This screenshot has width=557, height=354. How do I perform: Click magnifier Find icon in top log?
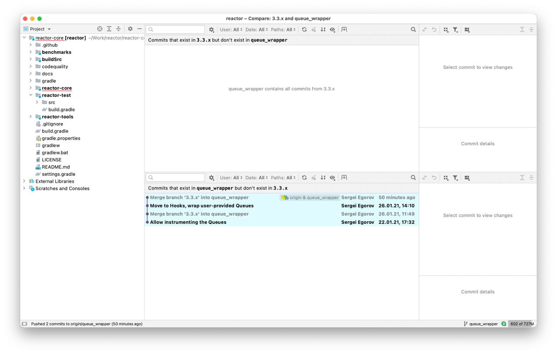pyautogui.click(x=413, y=30)
